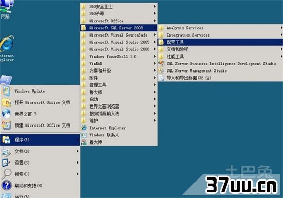283x198 pixels.
Task: Open the Windows Update icon
Action: coord(6,91)
